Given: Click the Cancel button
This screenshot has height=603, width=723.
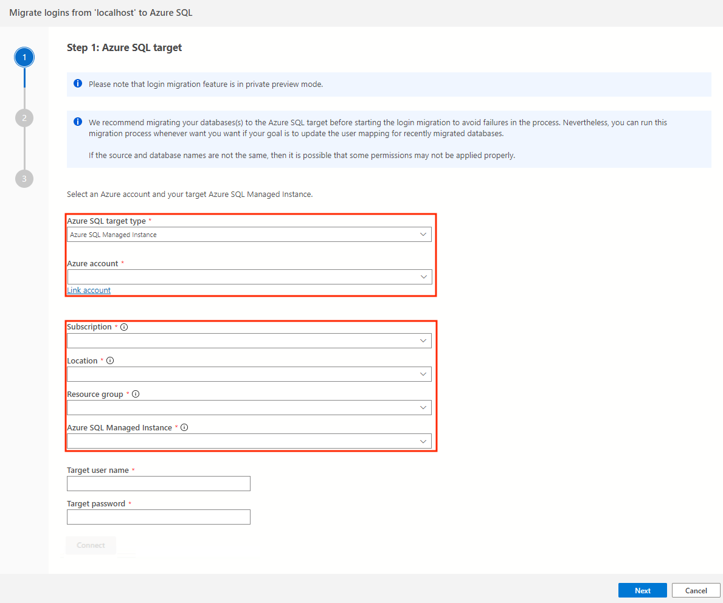Looking at the screenshot, I should point(696,590).
